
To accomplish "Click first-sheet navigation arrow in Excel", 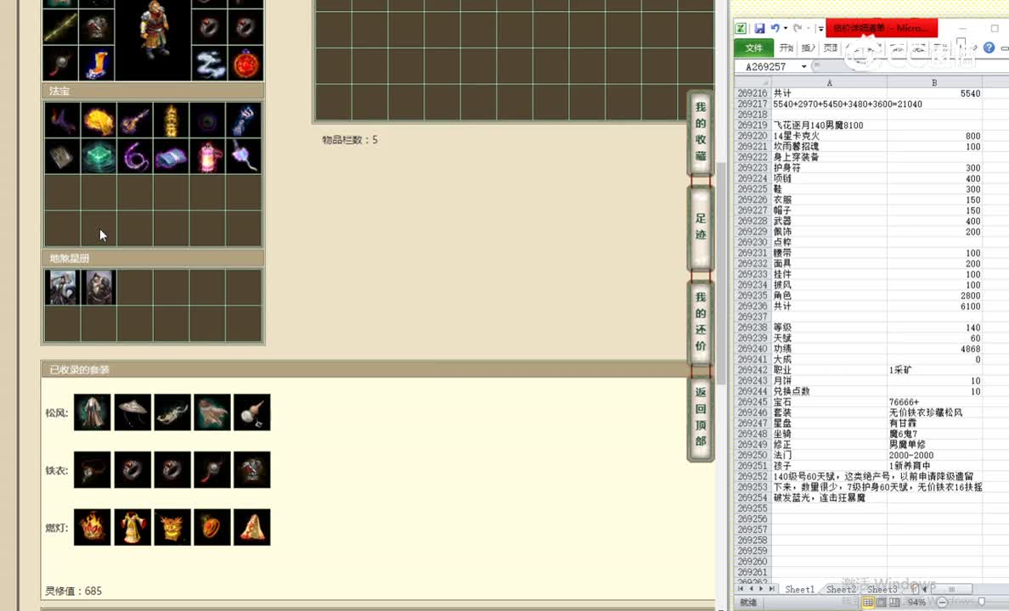I will (x=741, y=589).
